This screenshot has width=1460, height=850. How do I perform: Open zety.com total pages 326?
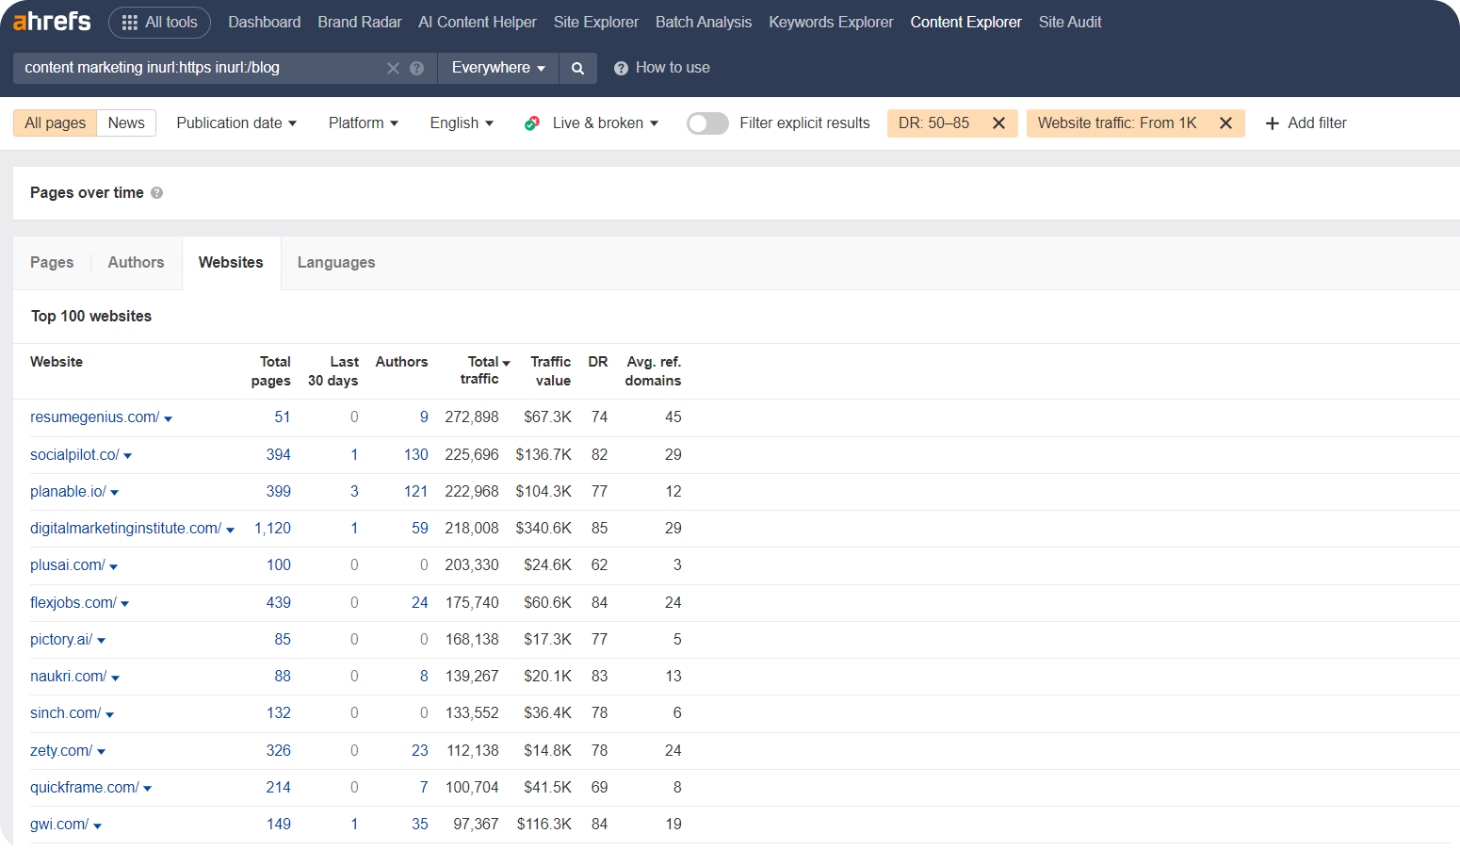[x=278, y=751]
